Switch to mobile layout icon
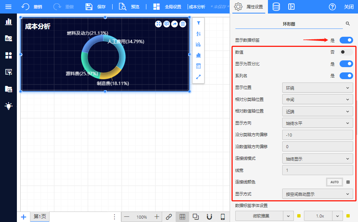The height and width of the screenshot is (222, 358). [223, 217]
